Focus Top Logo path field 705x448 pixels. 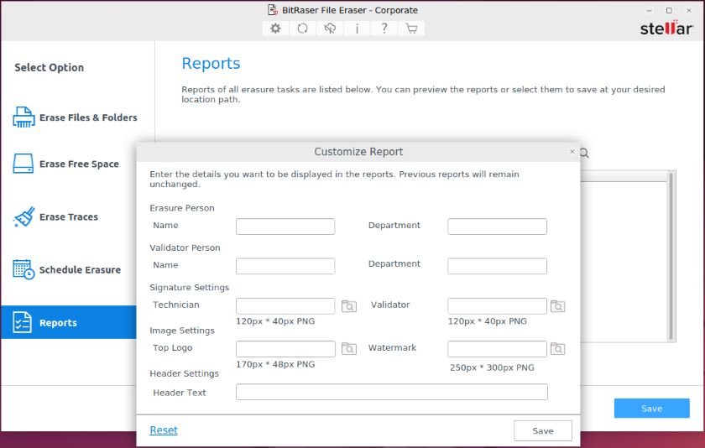coord(285,349)
